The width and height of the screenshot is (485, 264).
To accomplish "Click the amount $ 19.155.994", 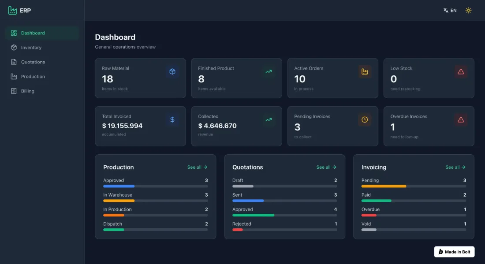I will point(122,126).
